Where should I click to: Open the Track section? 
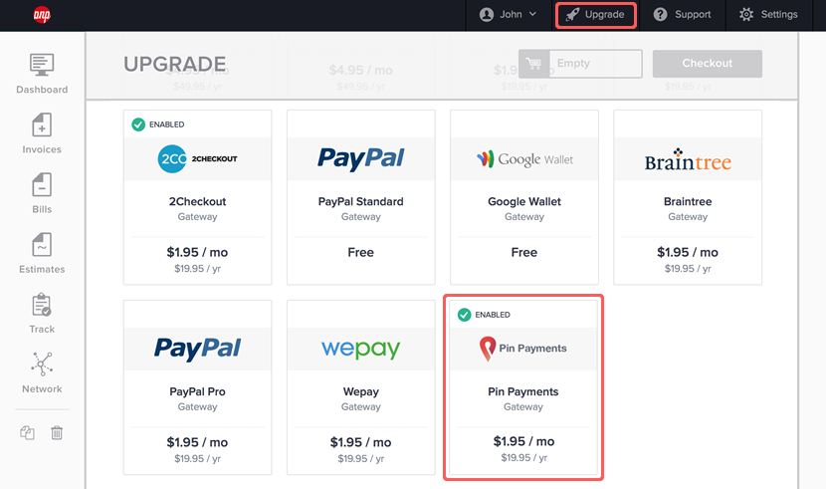[42, 314]
